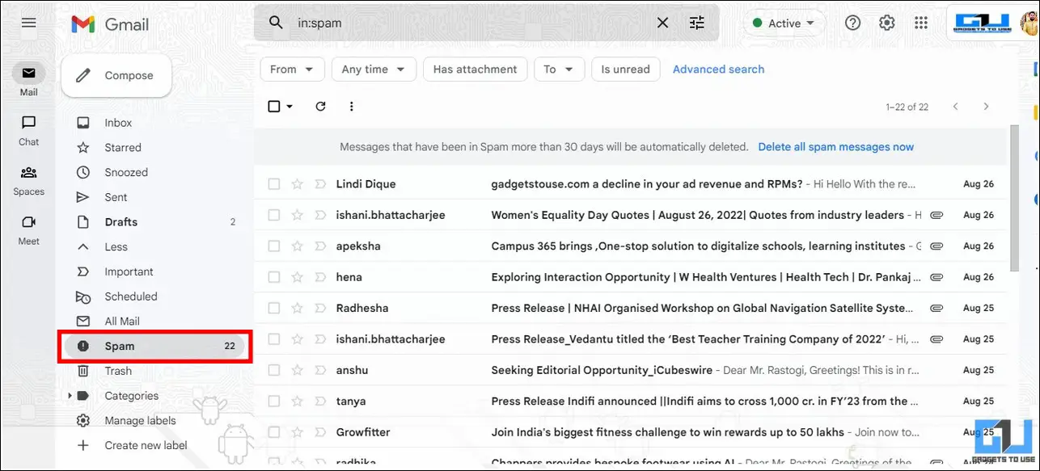Screen dimensions: 1040x471
Task: Refresh the message list
Action: pyautogui.click(x=320, y=107)
